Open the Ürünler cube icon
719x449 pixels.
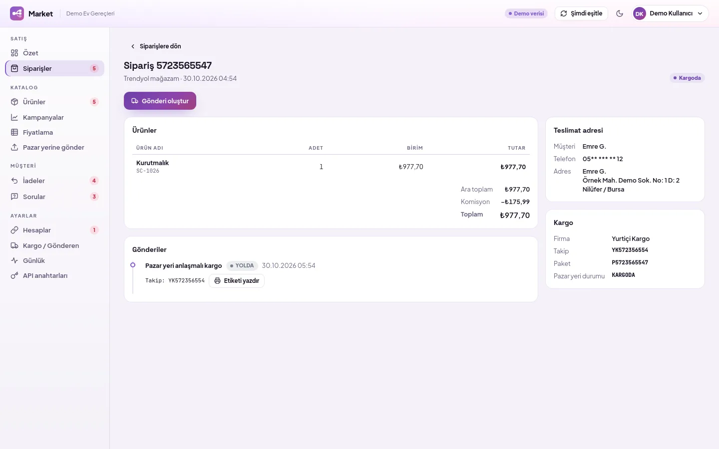14,102
